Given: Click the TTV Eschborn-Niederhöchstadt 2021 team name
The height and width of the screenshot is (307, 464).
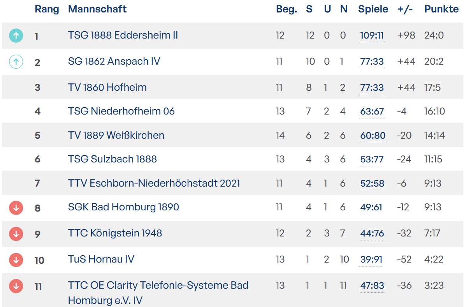Looking at the screenshot, I should (x=154, y=183).
